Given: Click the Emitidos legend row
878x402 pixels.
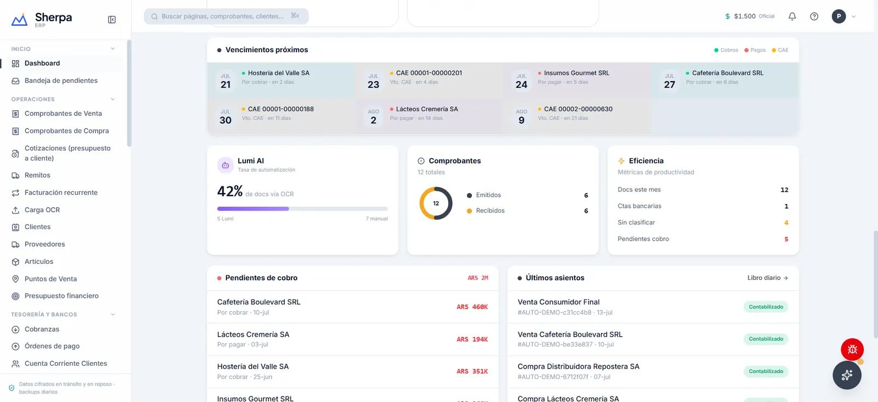Looking at the screenshot, I should (527, 195).
